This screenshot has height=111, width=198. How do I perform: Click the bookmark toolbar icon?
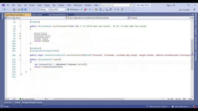pyautogui.click(x=122, y=10)
